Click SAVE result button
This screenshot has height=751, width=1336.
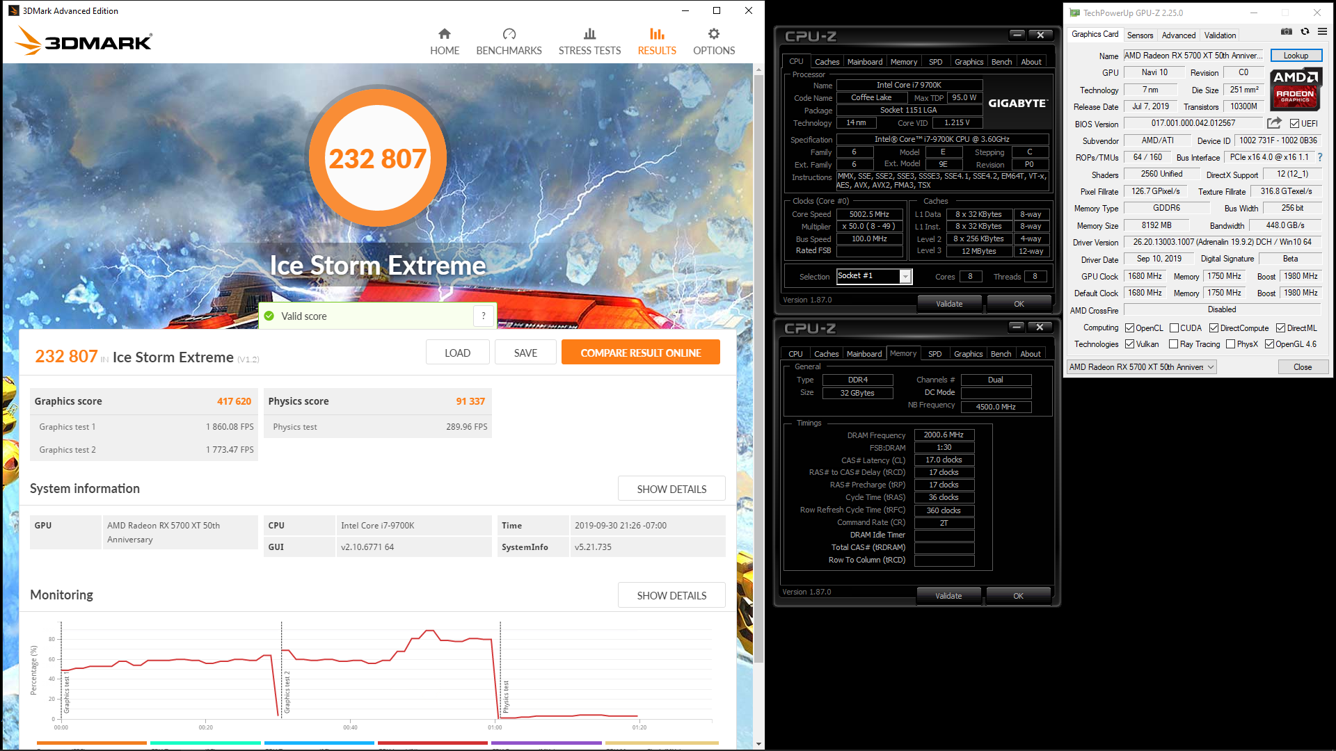[525, 353]
